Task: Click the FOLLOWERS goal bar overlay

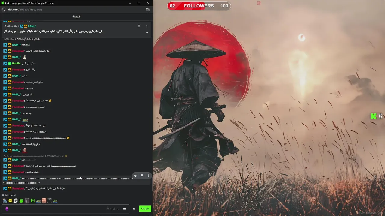Action: point(199,6)
